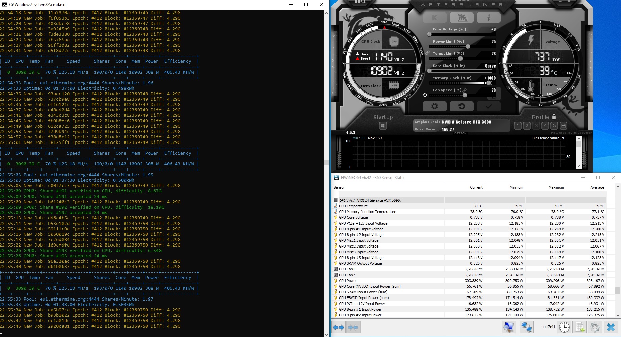The image size is (621, 337).
Task: Reset Afterburner settings to defaults
Action: click(x=462, y=106)
